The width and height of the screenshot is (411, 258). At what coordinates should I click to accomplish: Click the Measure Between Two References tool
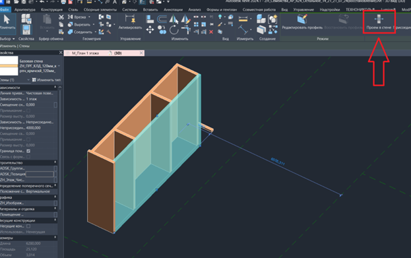[243, 30]
